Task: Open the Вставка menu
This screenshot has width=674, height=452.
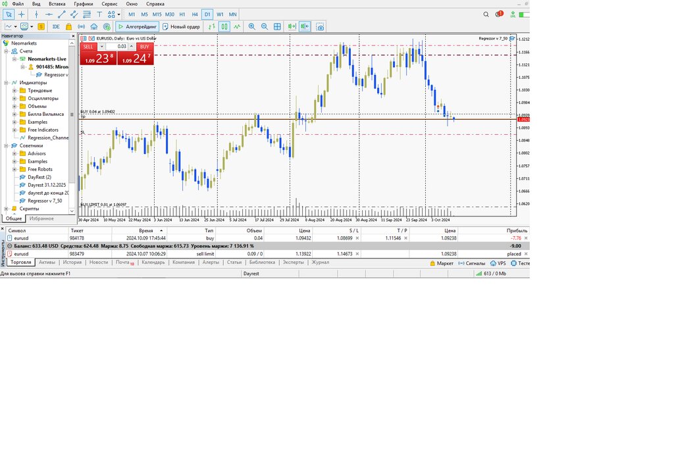Action: point(57,4)
